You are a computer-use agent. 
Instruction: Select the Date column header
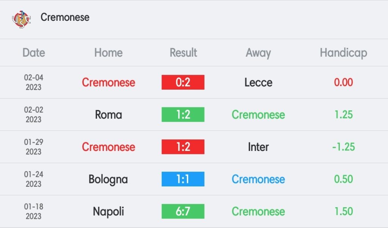pos(34,53)
